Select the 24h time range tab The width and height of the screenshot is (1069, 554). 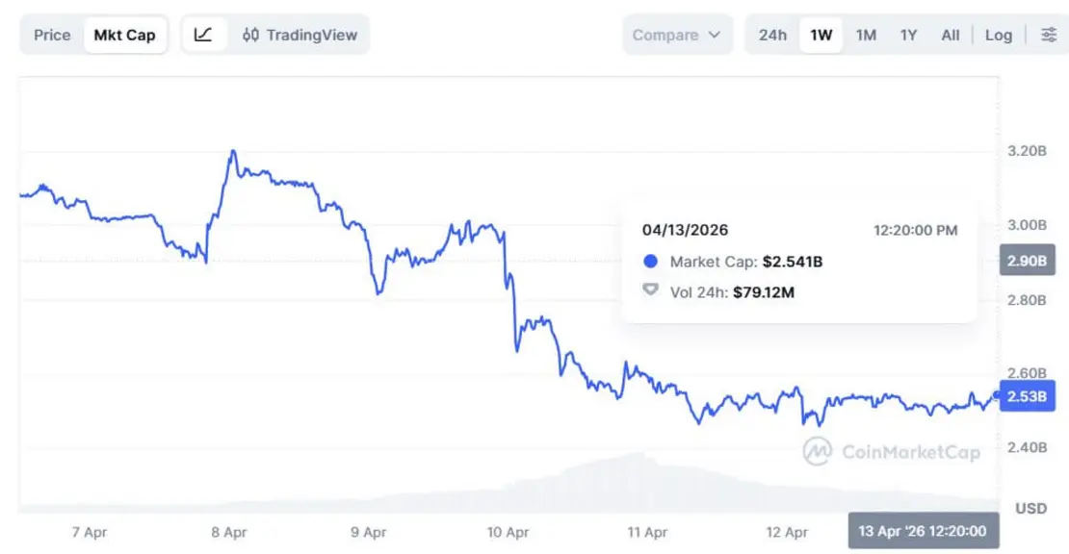click(772, 35)
